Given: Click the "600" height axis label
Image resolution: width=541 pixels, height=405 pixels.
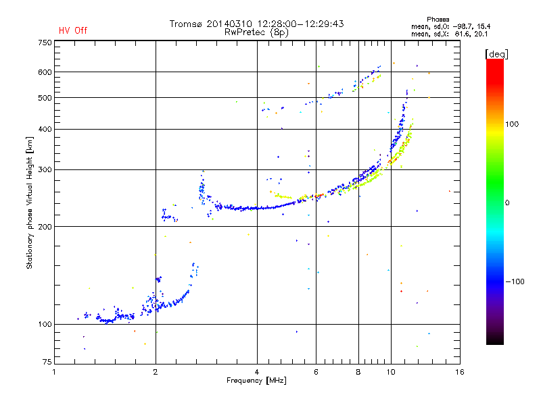Looking at the screenshot, I should [45, 72].
